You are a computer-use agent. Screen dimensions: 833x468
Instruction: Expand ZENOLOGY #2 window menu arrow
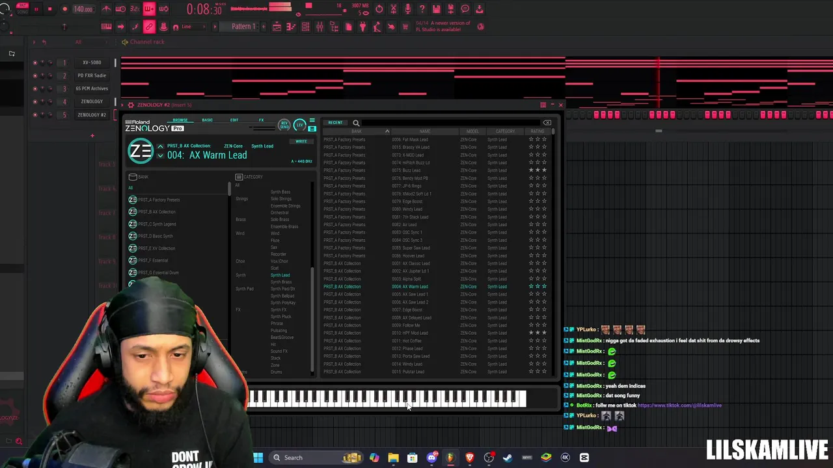point(123,105)
